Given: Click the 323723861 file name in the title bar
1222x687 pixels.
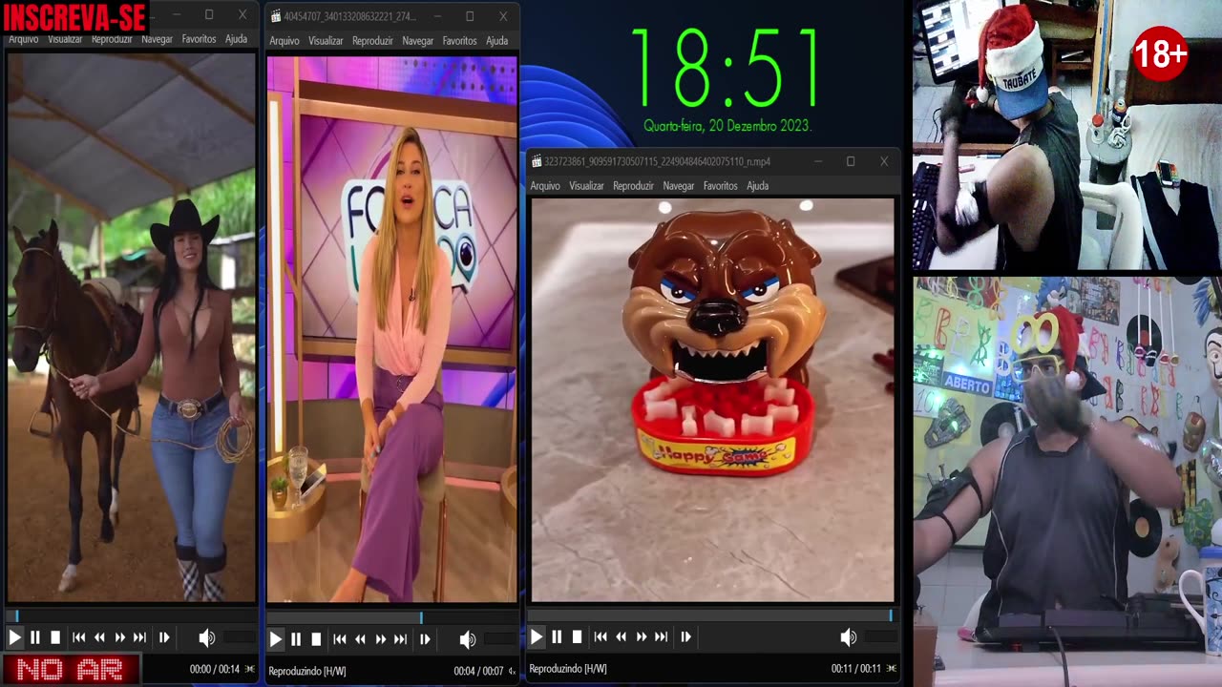Looking at the screenshot, I should click(x=657, y=161).
